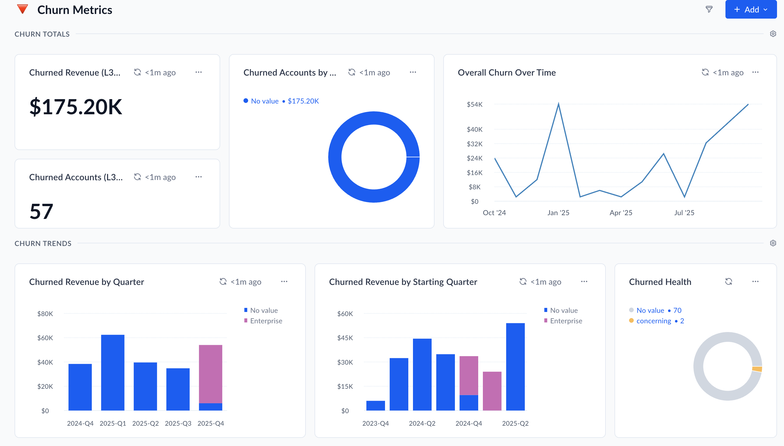Open more options menu on Churned Health
Viewport: 784px width, 446px height.
tap(755, 281)
